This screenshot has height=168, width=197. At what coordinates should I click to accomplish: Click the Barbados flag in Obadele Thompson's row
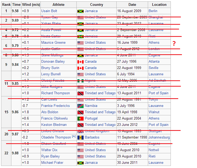click(x=80, y=138)
